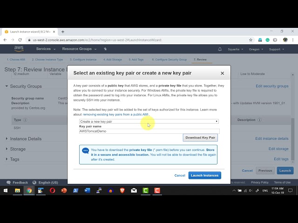Click the Feedback chat icon in footer
298x223 pixels.
[x=8, y=183]
